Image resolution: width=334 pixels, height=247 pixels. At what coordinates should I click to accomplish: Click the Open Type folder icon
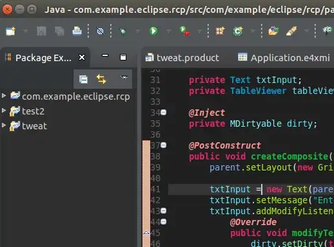(273, 31)
